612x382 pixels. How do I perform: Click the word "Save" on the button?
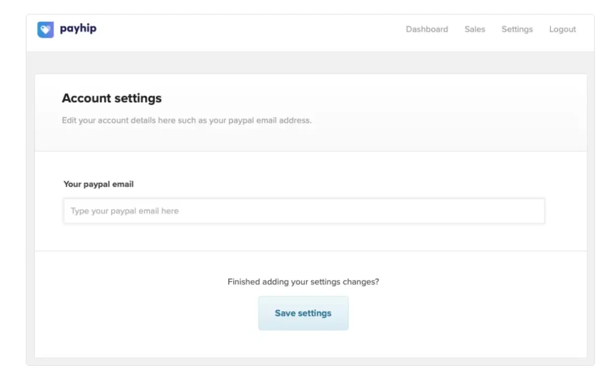click(x=285, y=313)
